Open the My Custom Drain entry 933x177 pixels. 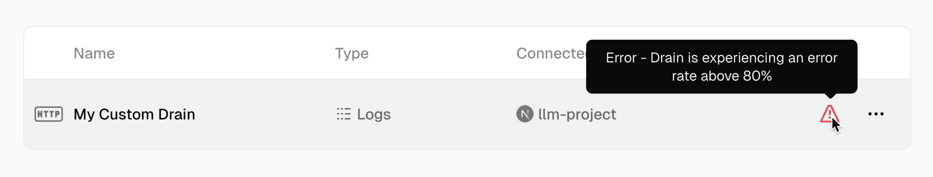pos(134,114)
